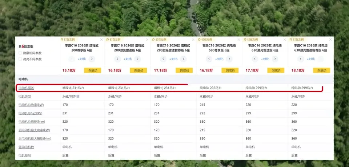This screenshot has width=349, height=167.
Task: Remove the 增程式 280激光雷达版 column with X
Action: point(147,40)
